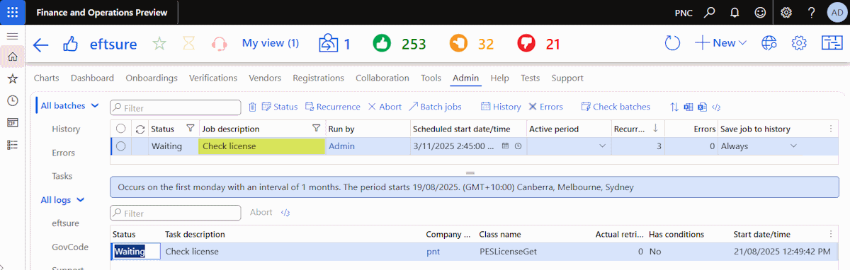850x270 pixels.
Task: Switch to the Dashboard tab
Action: click(92, 78)
